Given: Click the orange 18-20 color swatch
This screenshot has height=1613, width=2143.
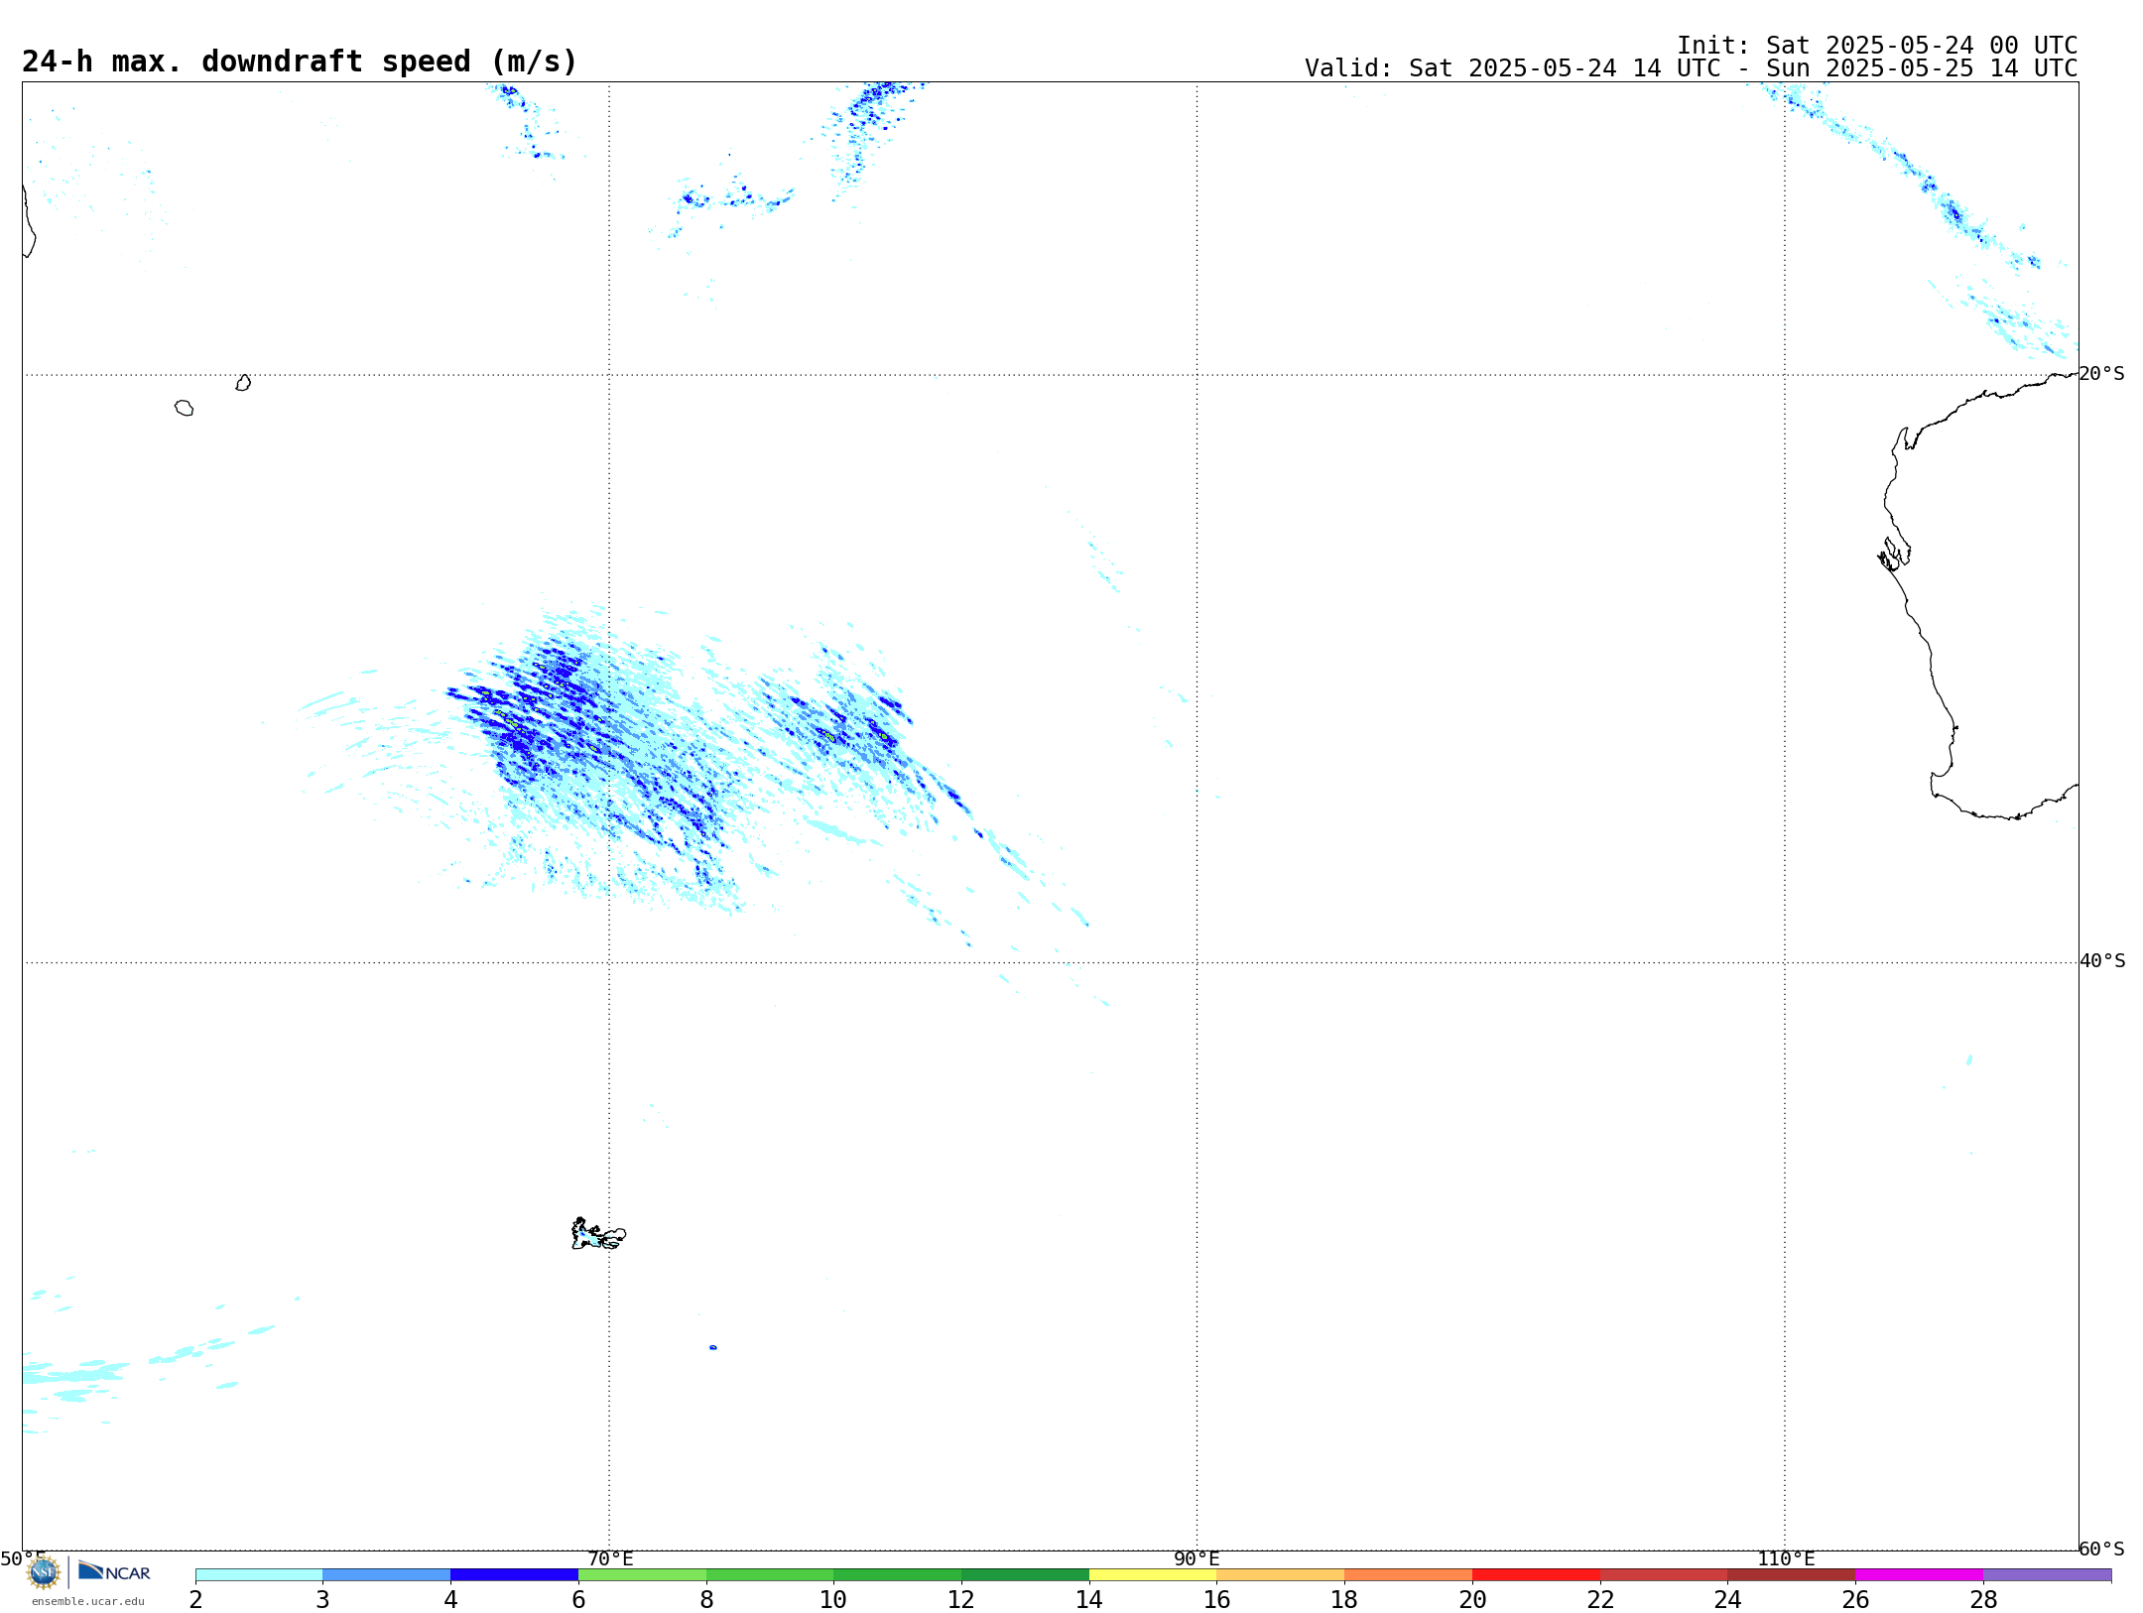Looking at the screenshot, I should [x=1408, y=1574].
